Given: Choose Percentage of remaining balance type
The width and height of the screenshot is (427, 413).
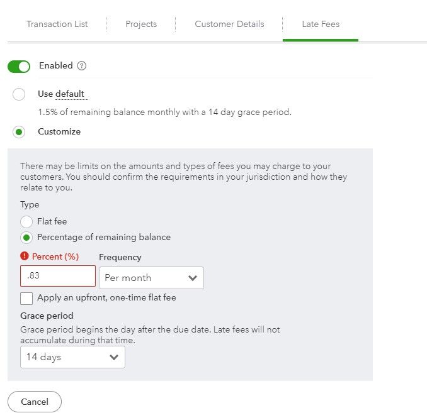Looking at the screenshot, I should (26, 238).
